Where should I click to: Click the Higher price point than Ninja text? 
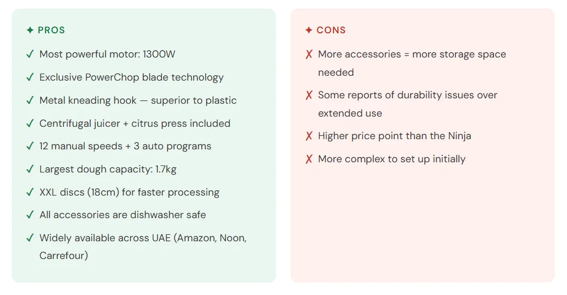pos(395,136)
